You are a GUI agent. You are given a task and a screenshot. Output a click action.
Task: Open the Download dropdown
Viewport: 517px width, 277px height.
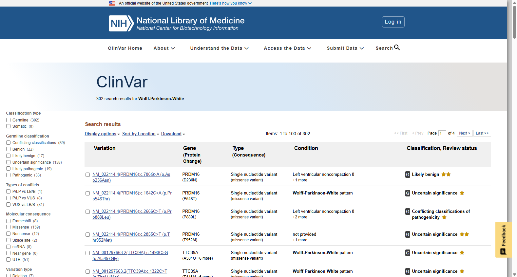tap(173, 134)
